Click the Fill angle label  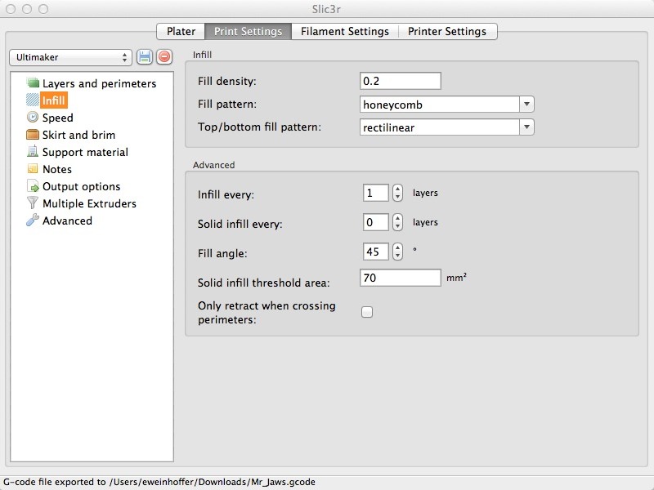coord(222,253)
